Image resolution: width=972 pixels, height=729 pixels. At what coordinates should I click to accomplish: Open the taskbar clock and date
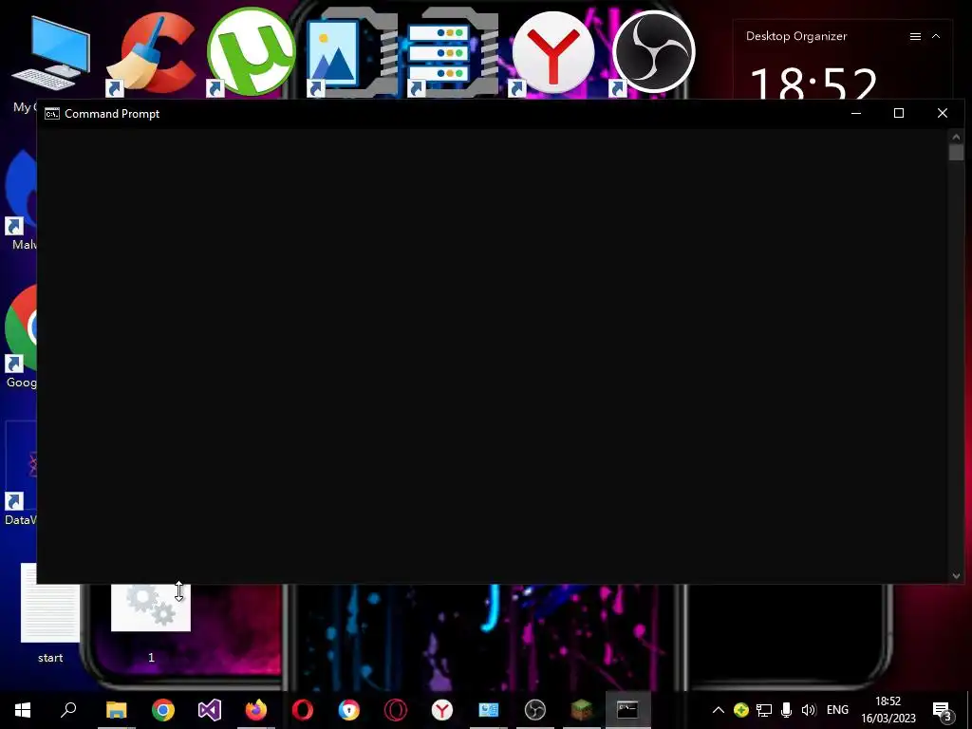click(888, 710)
